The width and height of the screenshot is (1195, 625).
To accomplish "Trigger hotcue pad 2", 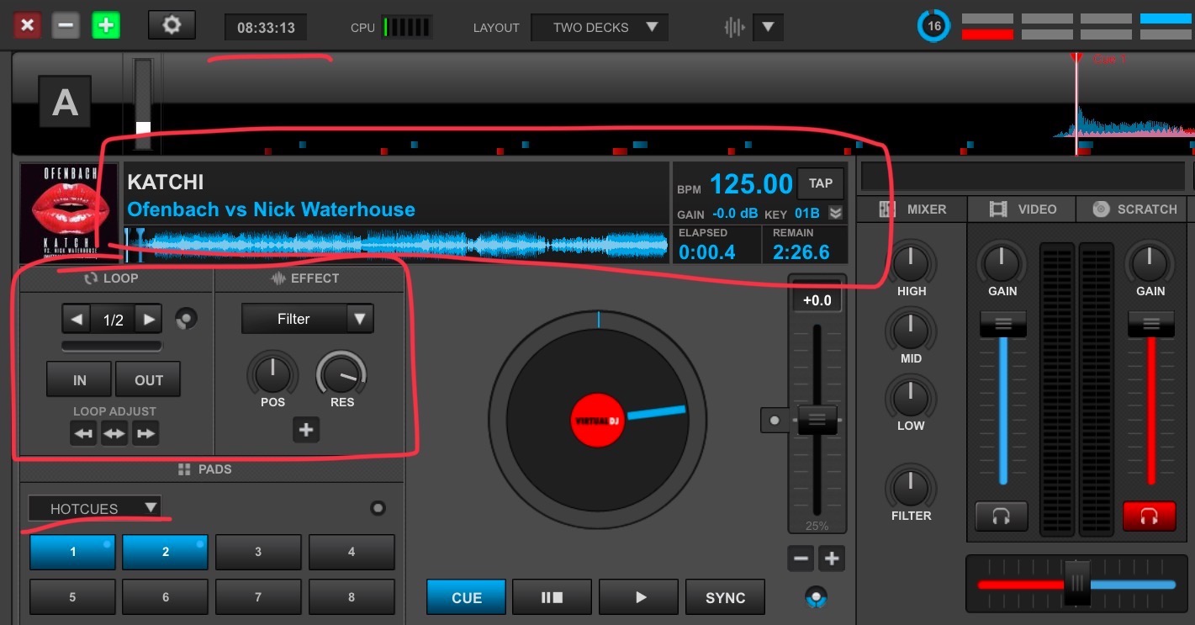I will (x=165, y=552).
